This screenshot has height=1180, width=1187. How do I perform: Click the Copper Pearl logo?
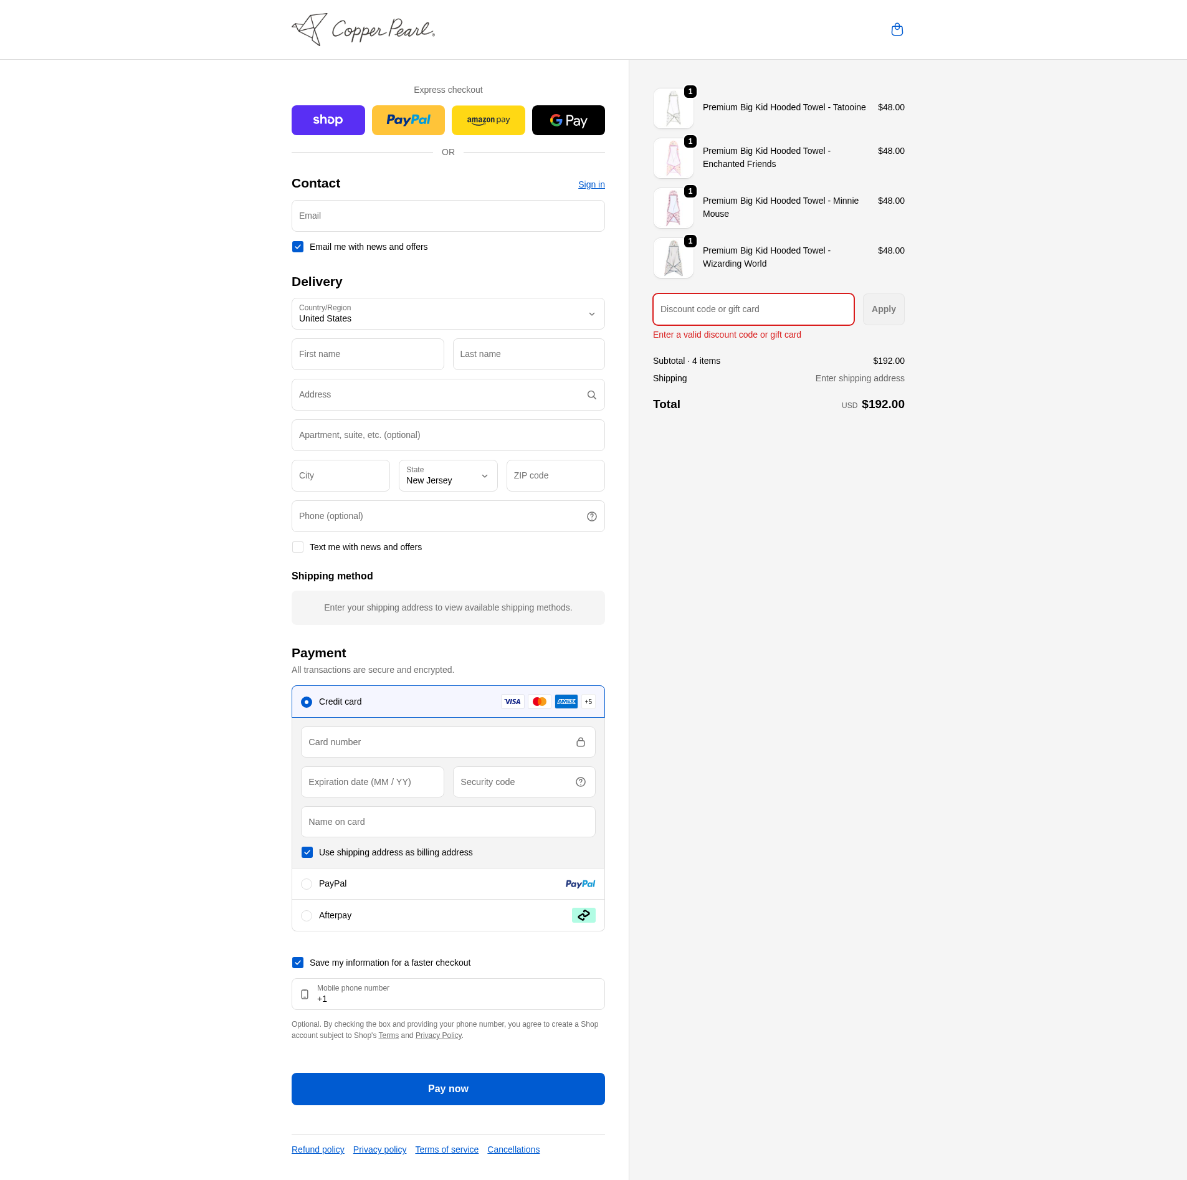tap(363, 30)
